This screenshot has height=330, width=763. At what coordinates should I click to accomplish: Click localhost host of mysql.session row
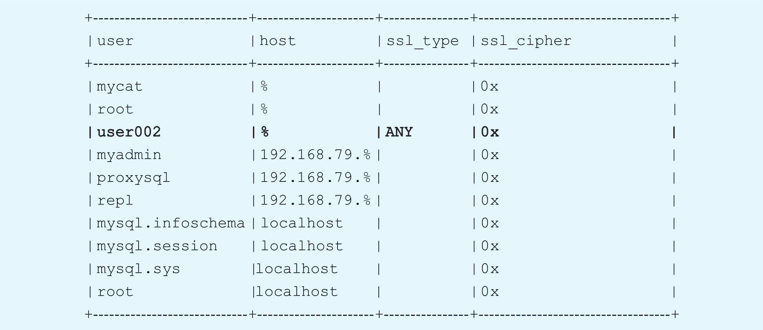click(302, 246)
